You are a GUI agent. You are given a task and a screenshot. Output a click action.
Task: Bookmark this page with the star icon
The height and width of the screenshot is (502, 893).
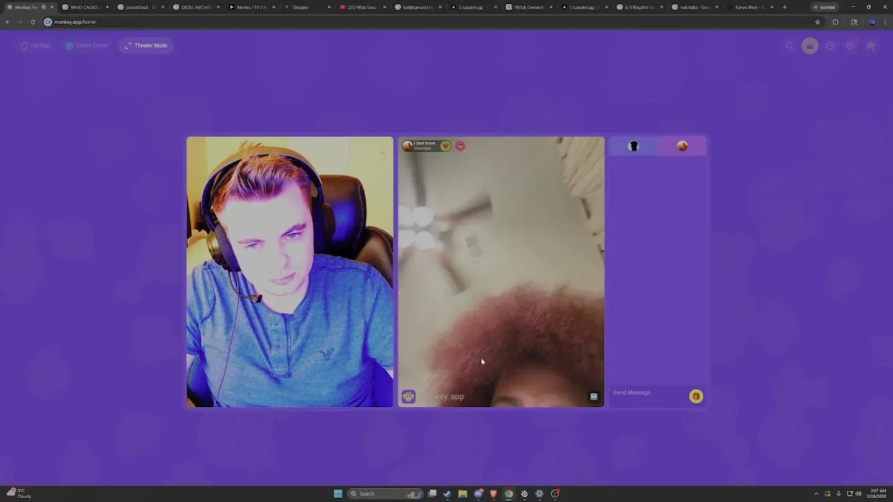pyautogui.click(x=818, y=22)
